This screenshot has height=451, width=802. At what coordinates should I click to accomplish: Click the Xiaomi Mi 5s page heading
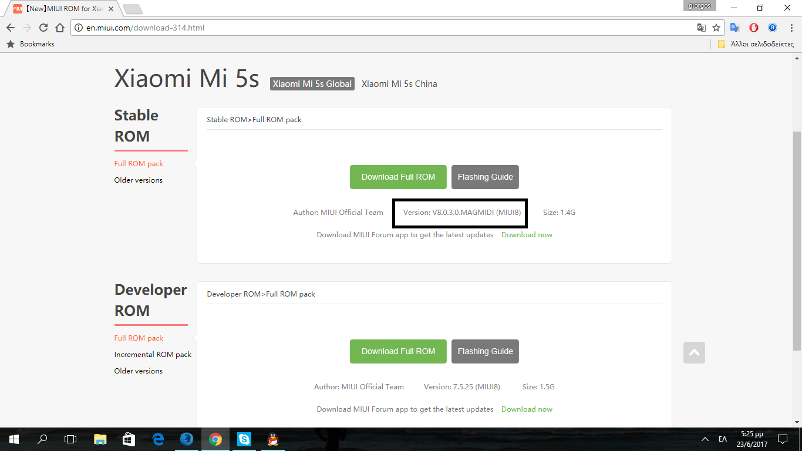(x=187, y=79)
